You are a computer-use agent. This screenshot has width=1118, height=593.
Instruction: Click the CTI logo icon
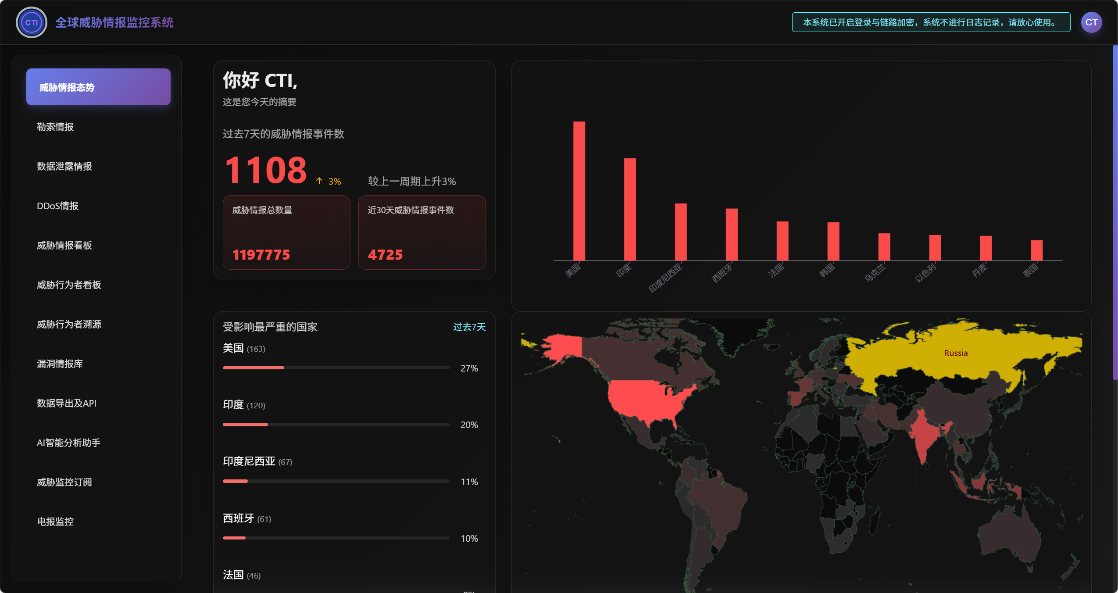(x=31, y=22)
